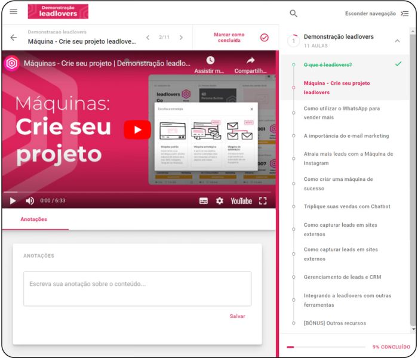
Task: Open lesson 'A importância do e-mail marketing'
Action: coord(346,135)
